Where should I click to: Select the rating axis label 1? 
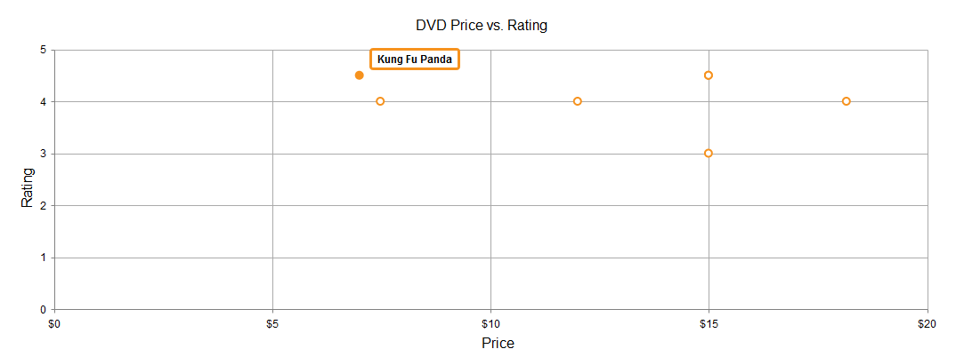pos(44,258)
